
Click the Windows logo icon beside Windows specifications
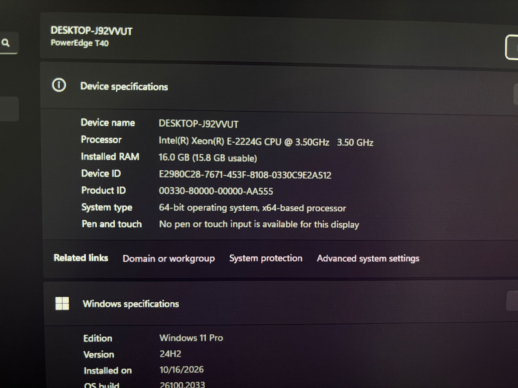62,303
